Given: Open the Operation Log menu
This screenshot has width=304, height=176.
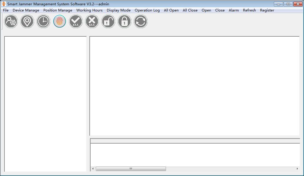Looking at the screenshot, I should pyautogui.click(x=147, y=10).
